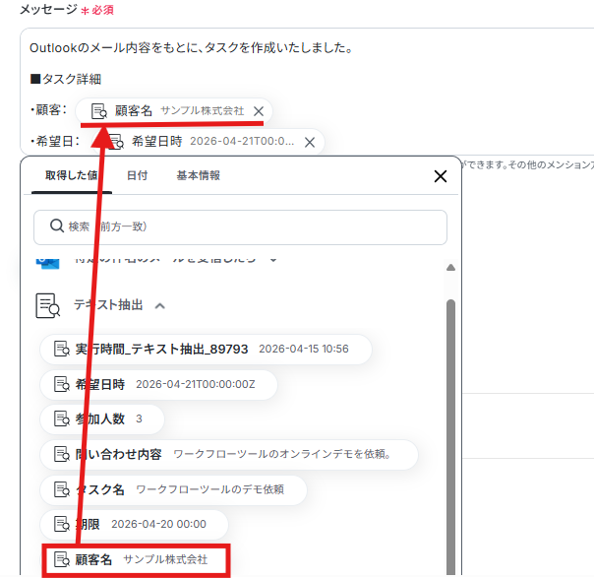
Task: Insert the 参加人数 value chip
Action: pos(102,419)
